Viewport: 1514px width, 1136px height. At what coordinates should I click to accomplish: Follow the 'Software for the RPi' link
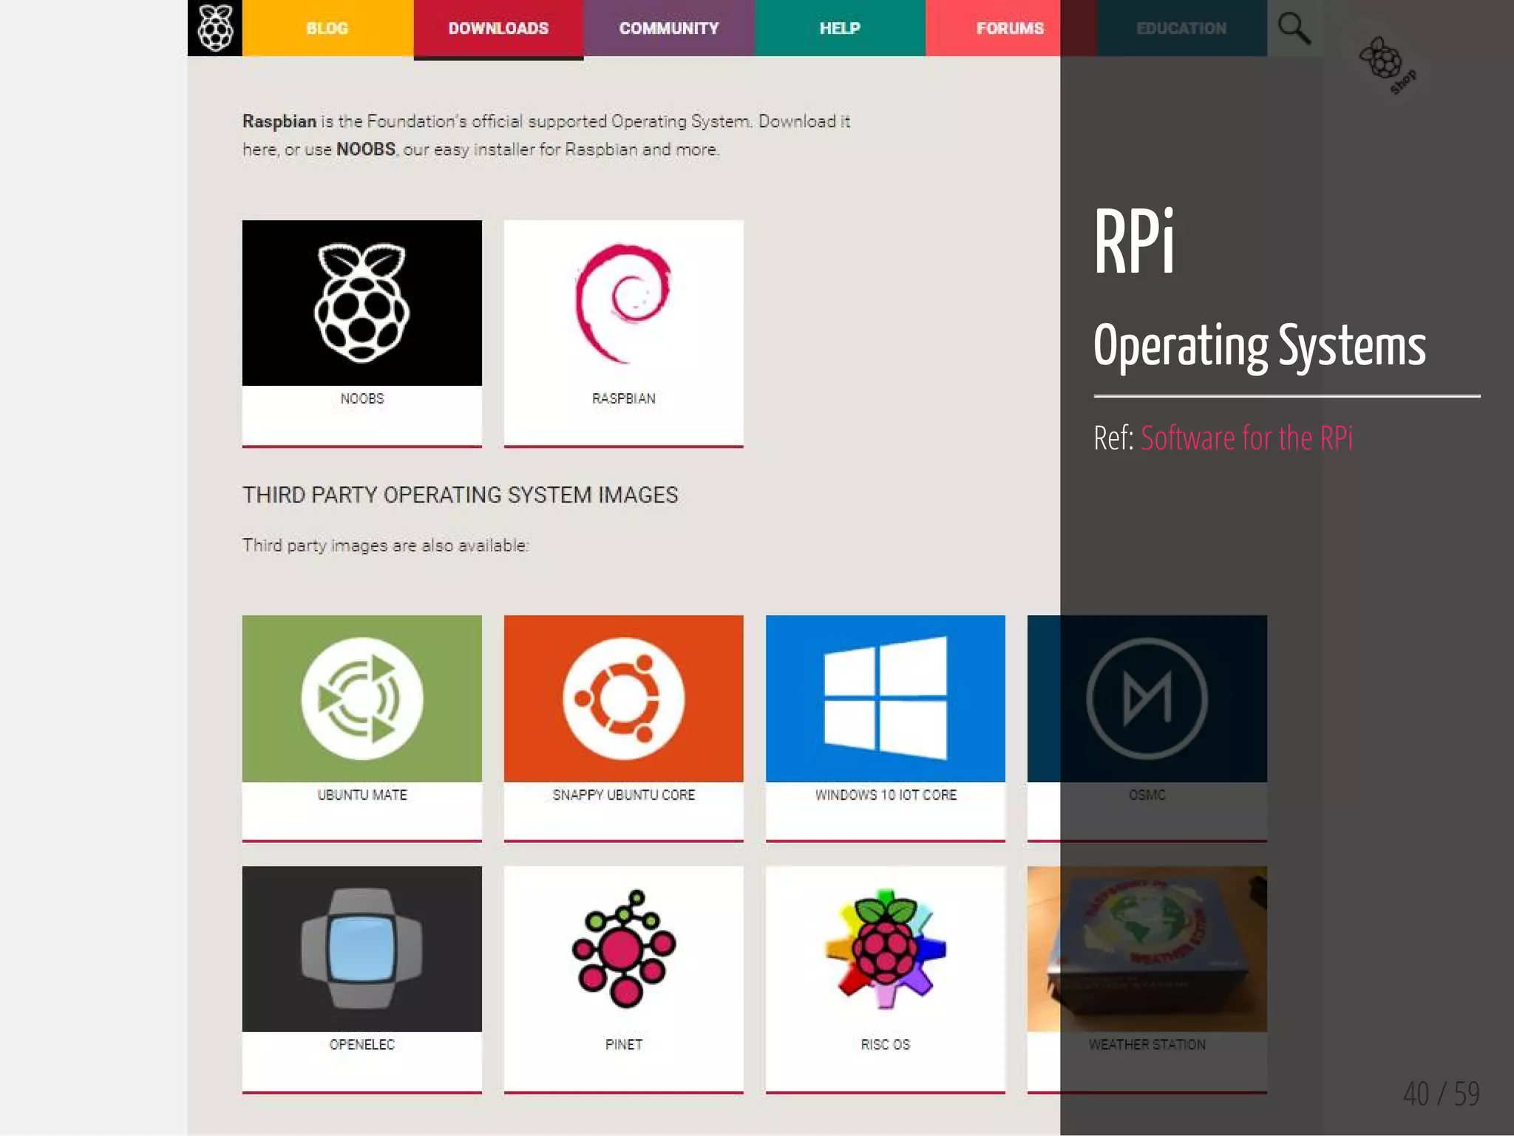pyautogui.click(x=1246, y=438)
